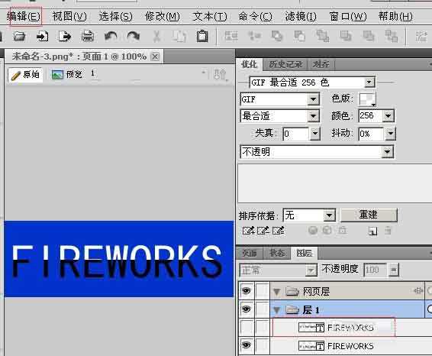
Task: Open the 编辑(E) menu
Action: pyautogui.click(x=24, y=17)
